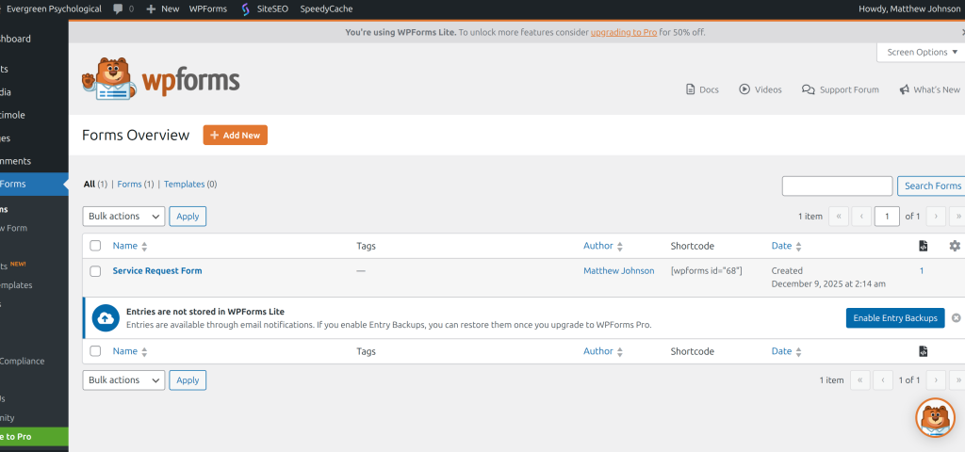Open the SiteSEO logo icon
The height and width of the screenshot is (452, 965).
(246, 9)
